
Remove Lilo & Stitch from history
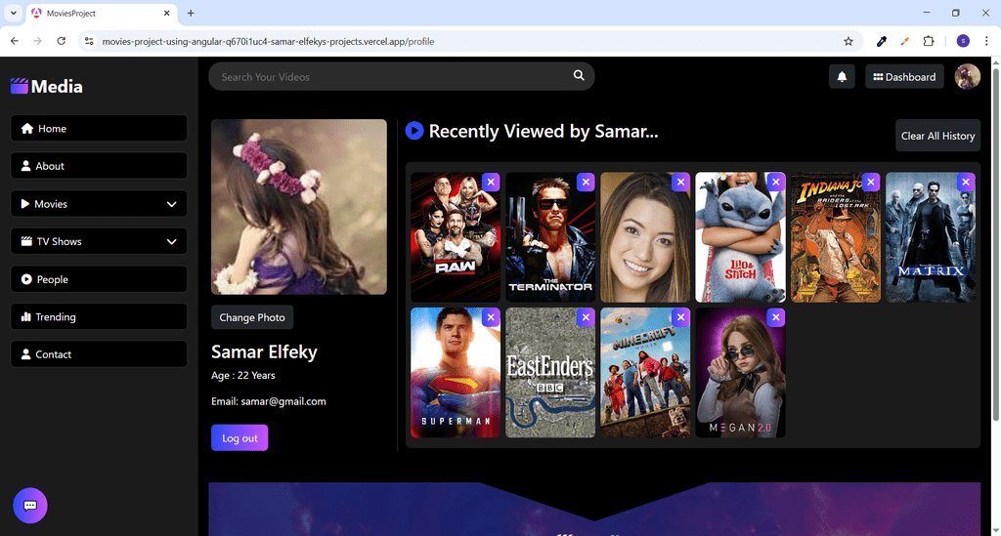click(x=775, y=182)
